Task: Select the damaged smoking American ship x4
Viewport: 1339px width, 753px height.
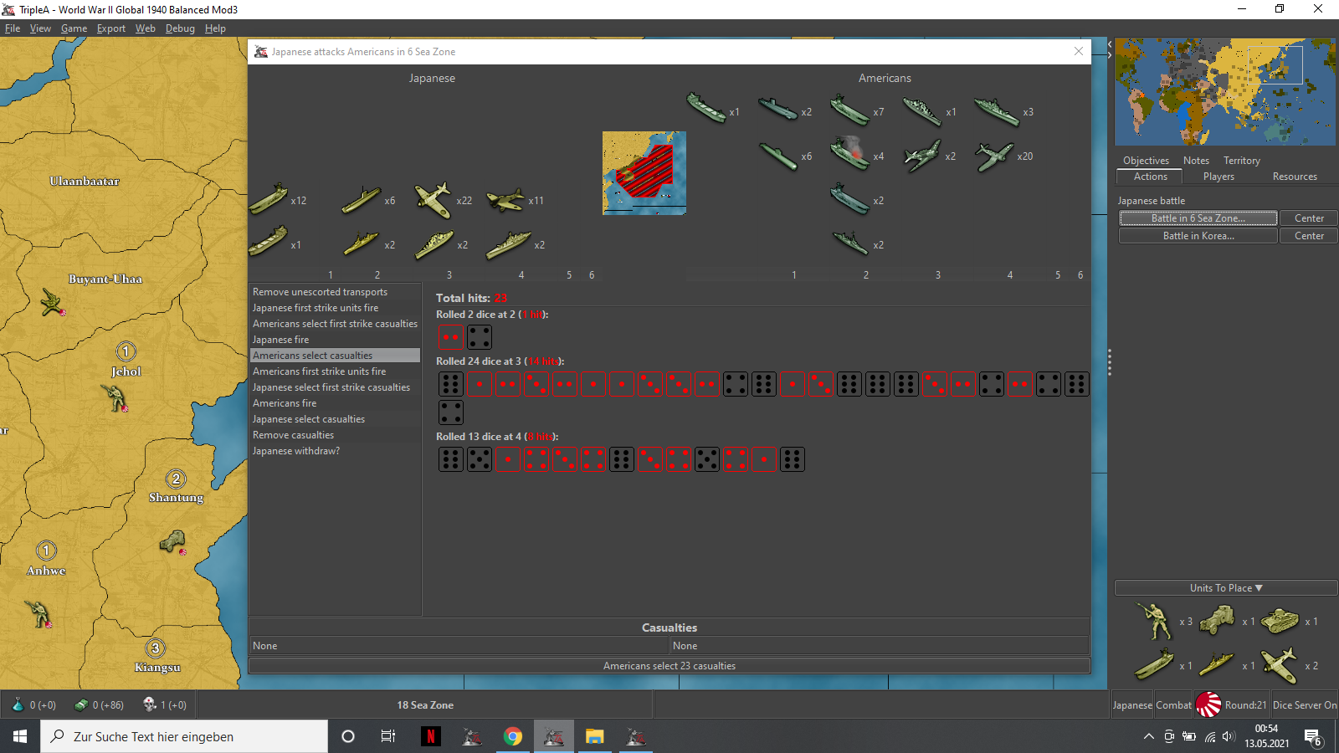Action: (849, 154)
